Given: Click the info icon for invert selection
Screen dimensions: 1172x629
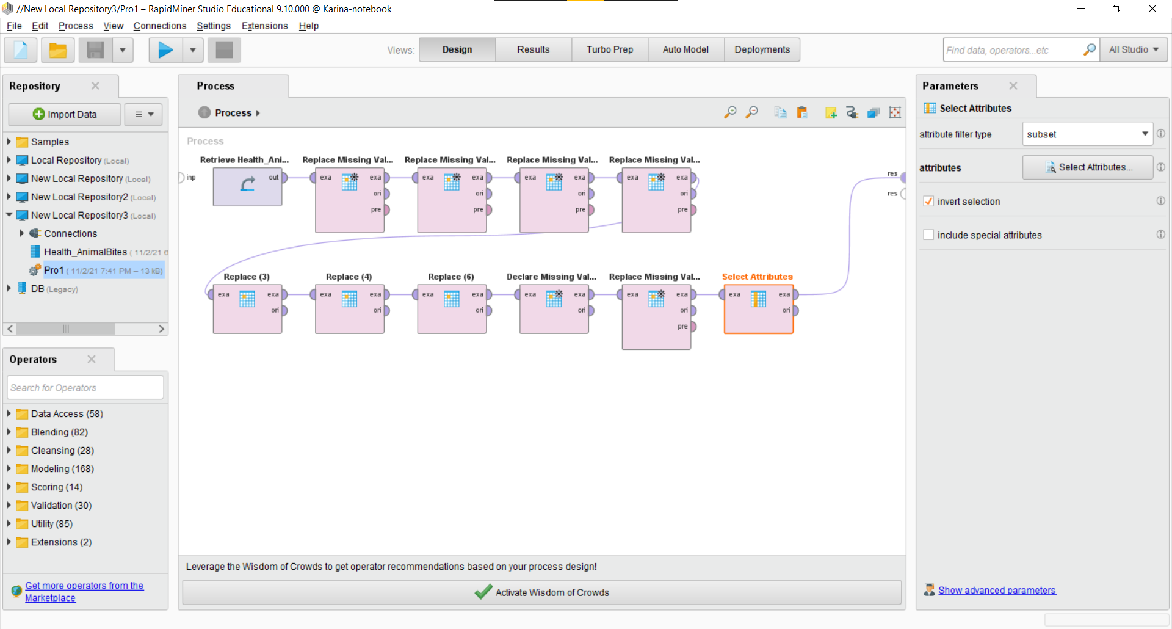Looking at the screenshot, I should 1160,201.
